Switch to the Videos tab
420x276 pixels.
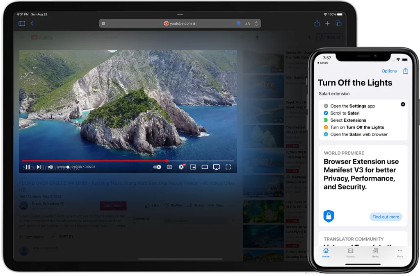click(350, 253)
